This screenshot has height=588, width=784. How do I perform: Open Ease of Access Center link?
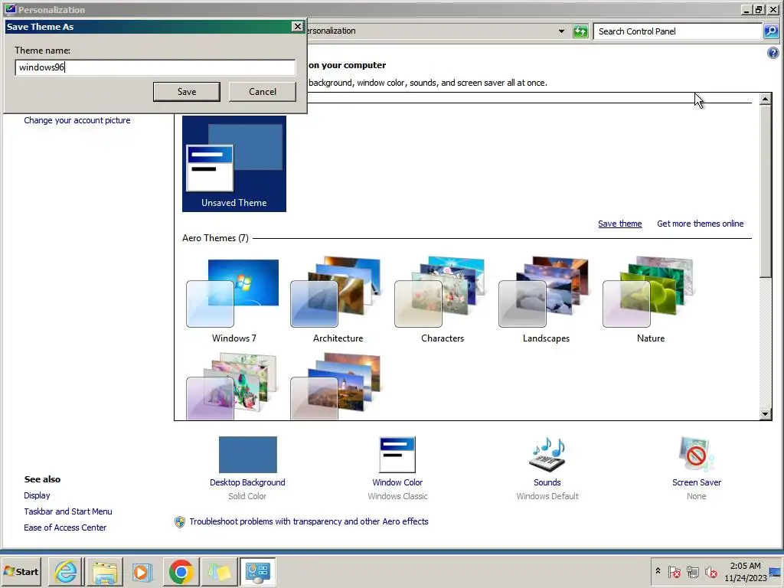click(x=65, y=528)
